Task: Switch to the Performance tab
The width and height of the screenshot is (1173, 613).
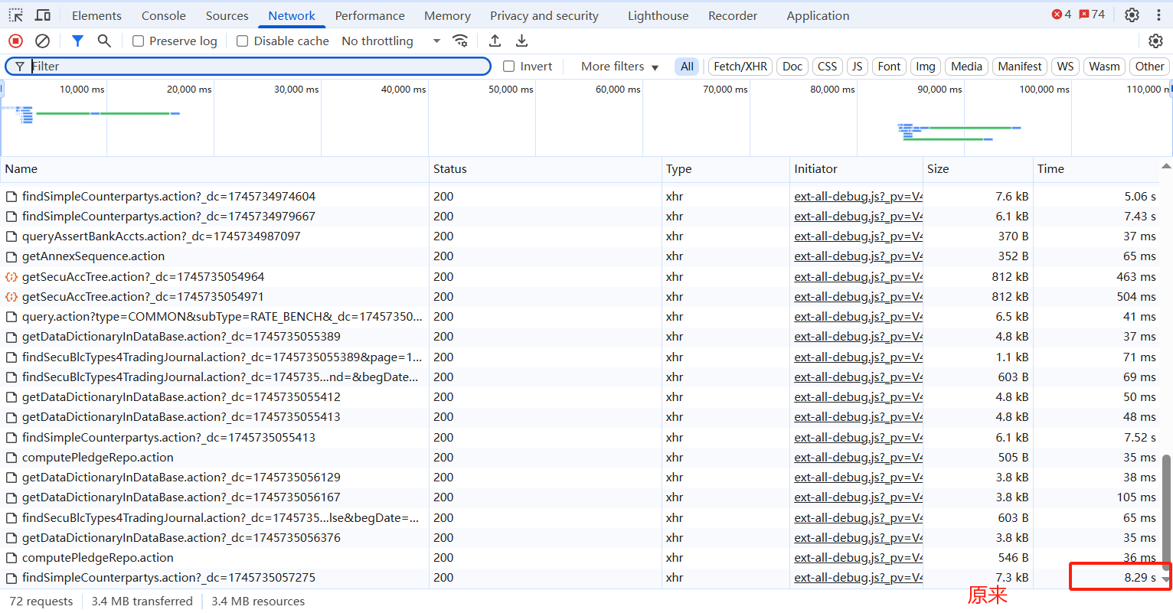Action: click(370, 15)
